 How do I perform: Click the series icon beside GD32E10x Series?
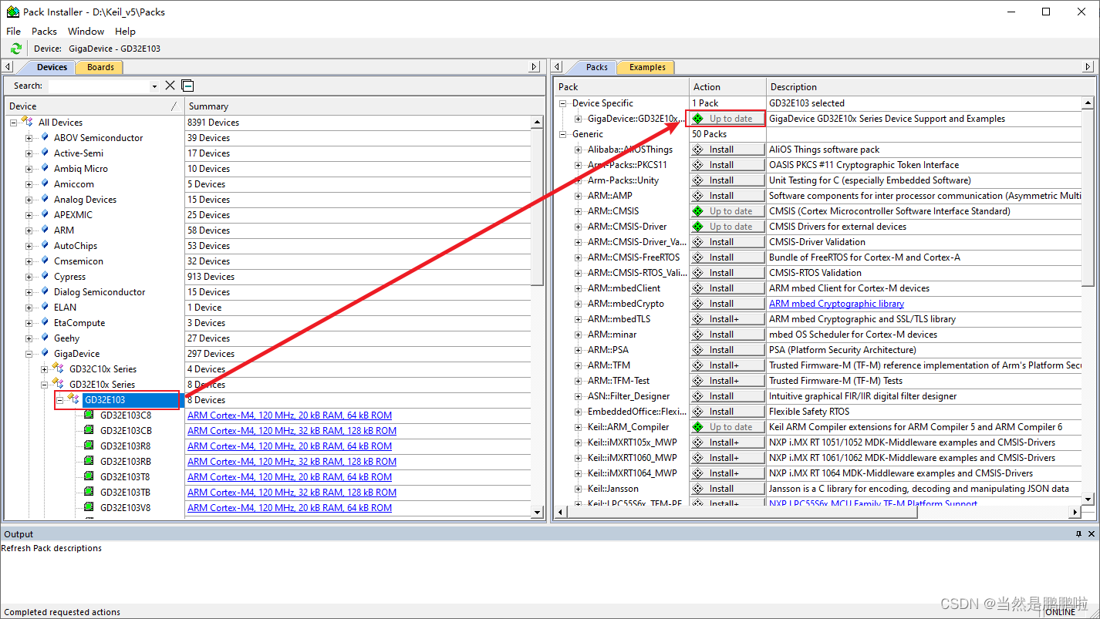point(57,384)
